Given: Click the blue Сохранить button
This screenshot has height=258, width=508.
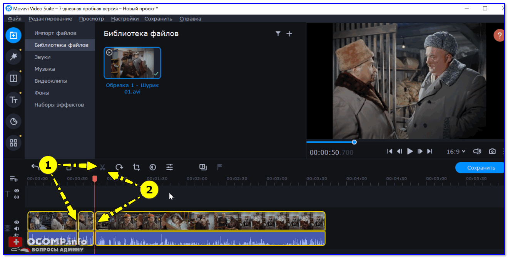Looking at the screenshot, I should pyautogui.click(x=481, y=168).
